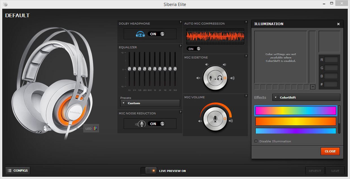
Task: Set mic sidetone to low volume icon
Action: coord(207,65)
